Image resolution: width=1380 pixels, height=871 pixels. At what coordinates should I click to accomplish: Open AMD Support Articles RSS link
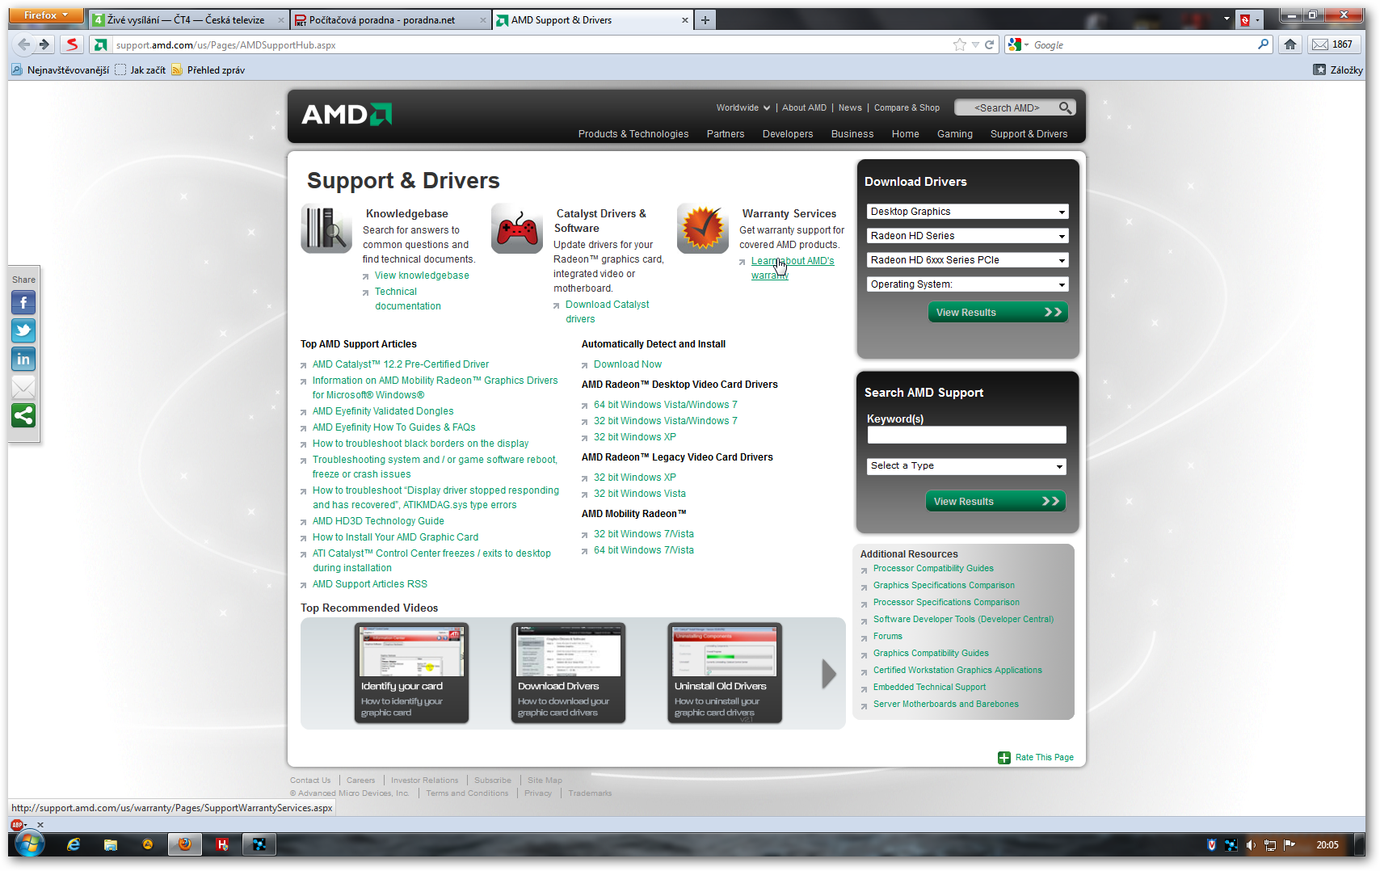pyautogui.click(x=370, y=584)
